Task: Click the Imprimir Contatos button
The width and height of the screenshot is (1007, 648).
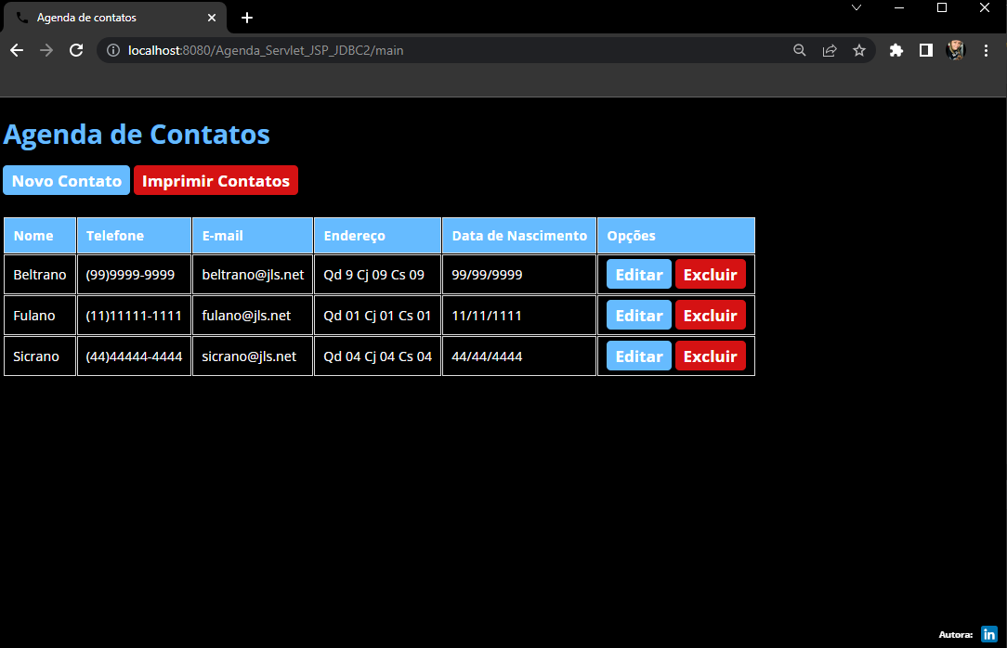Action: click(216, 180)
